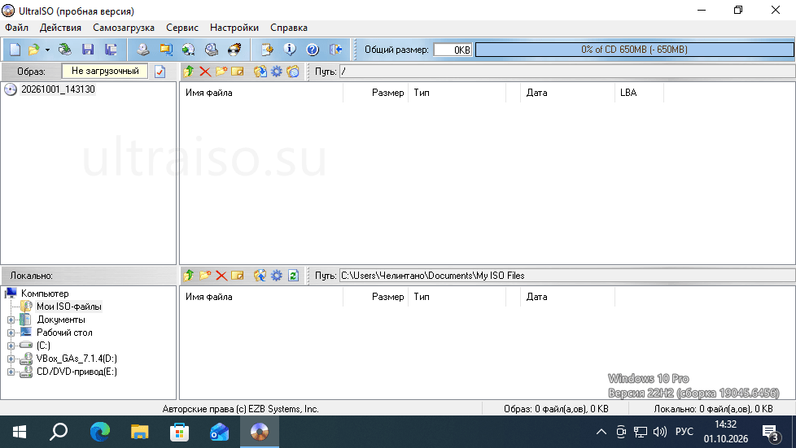The height and width of the screenshot is (448, 796).
Task: Open the Info speech-bubble icon
Action: tap(290, 50)
